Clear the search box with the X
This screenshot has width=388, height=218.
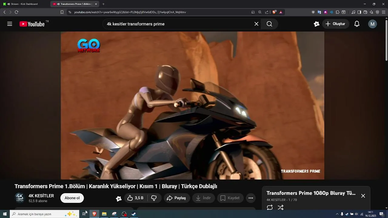(256, 24)
